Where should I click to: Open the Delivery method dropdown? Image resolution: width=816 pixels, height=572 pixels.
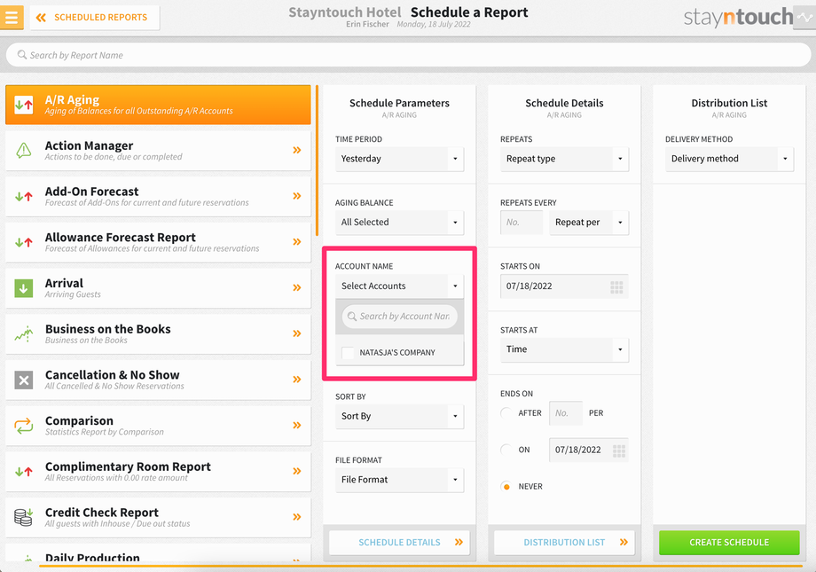tap(729, 159)
